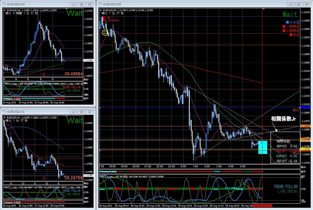Click the blue square beside 5分足
The height and width of the screenshot is (210, 313).
click(x=287, y=22)
